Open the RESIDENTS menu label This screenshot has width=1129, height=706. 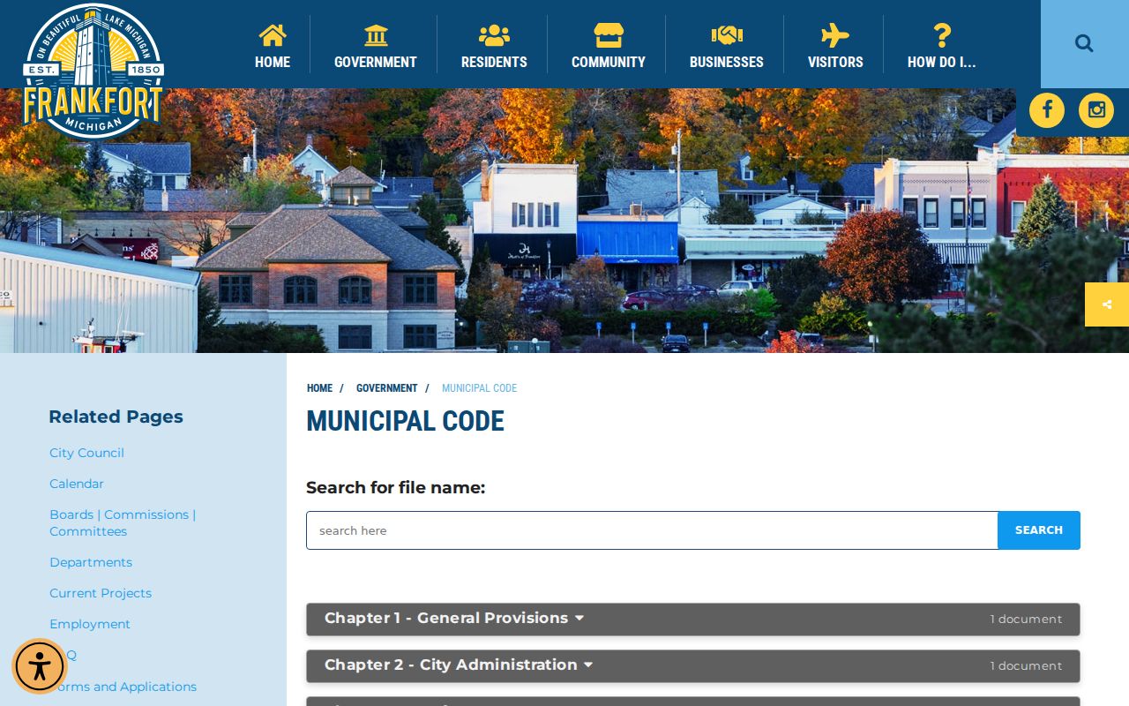point(494,63)
